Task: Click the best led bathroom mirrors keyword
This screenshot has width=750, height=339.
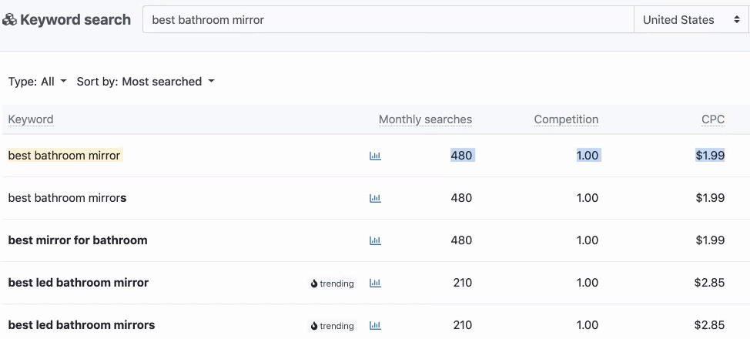Action: [81, 325]
